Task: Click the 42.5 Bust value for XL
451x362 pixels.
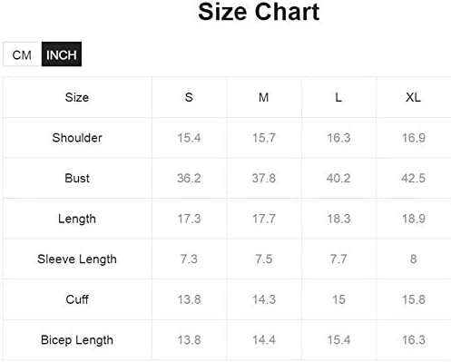Action: (413, 178)
